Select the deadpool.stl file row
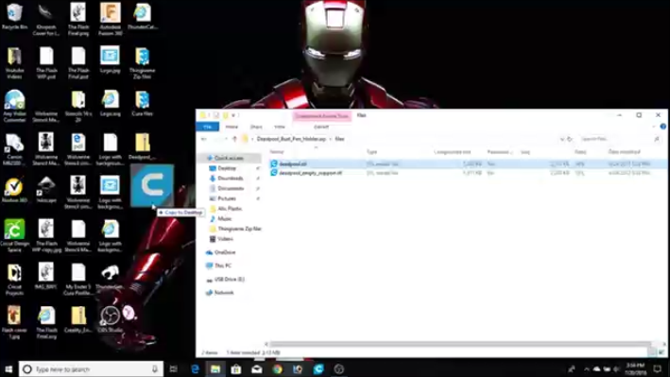Viewport: 670px width, 377px height. (468, 163)
